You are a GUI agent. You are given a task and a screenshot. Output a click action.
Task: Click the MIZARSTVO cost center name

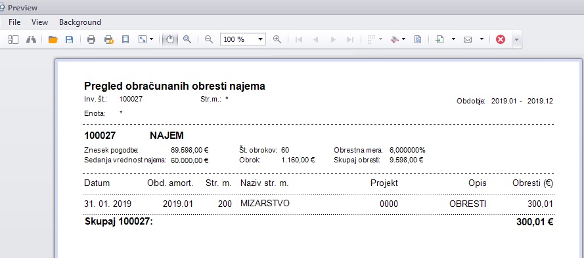[x=265, y=203]
